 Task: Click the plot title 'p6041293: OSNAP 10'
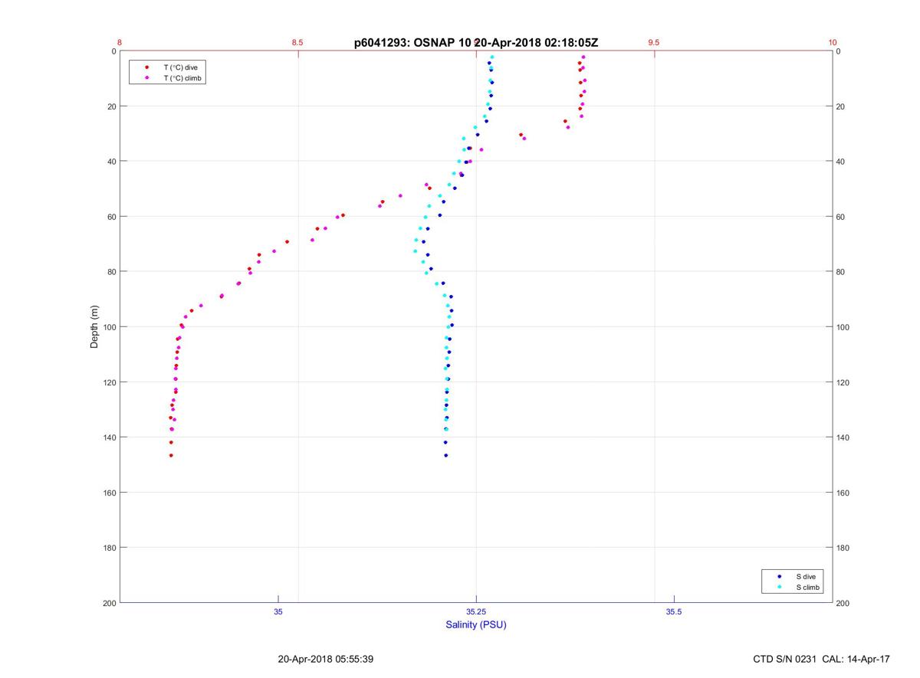pos(412,43)
